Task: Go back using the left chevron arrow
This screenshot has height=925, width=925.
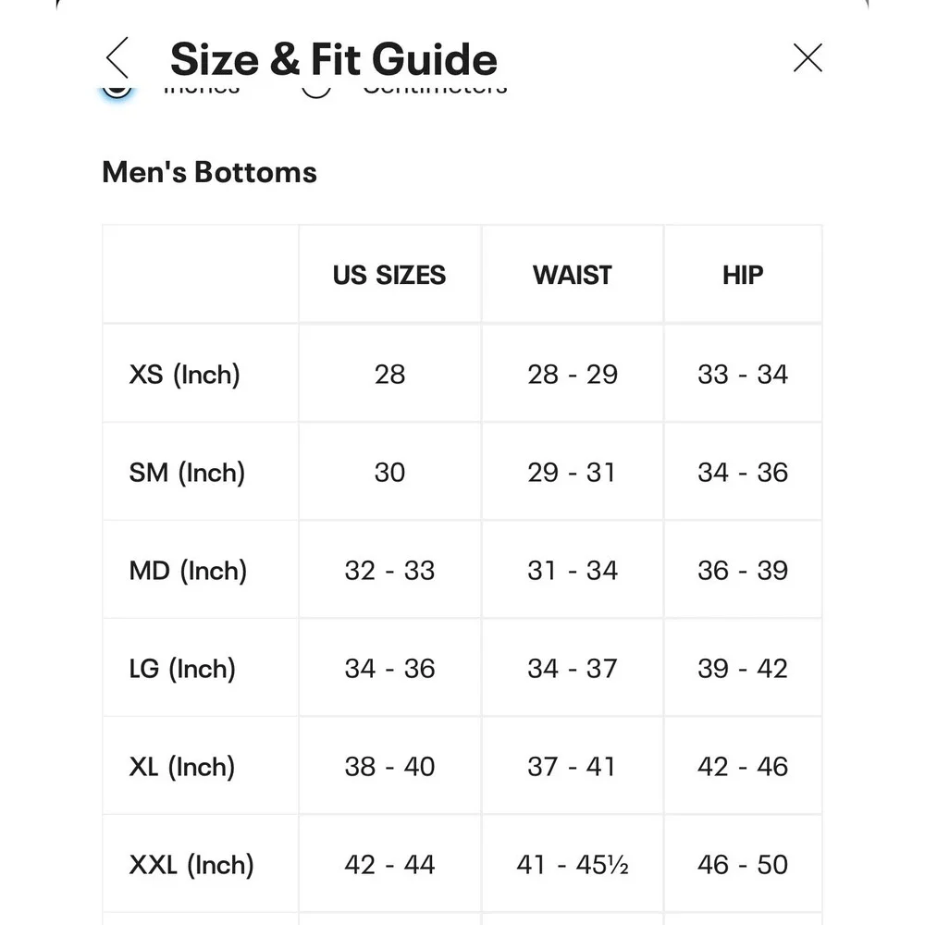Action: (117, 57)
